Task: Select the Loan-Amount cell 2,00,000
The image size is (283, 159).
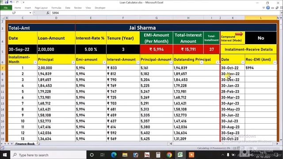Action: [56, 49]
